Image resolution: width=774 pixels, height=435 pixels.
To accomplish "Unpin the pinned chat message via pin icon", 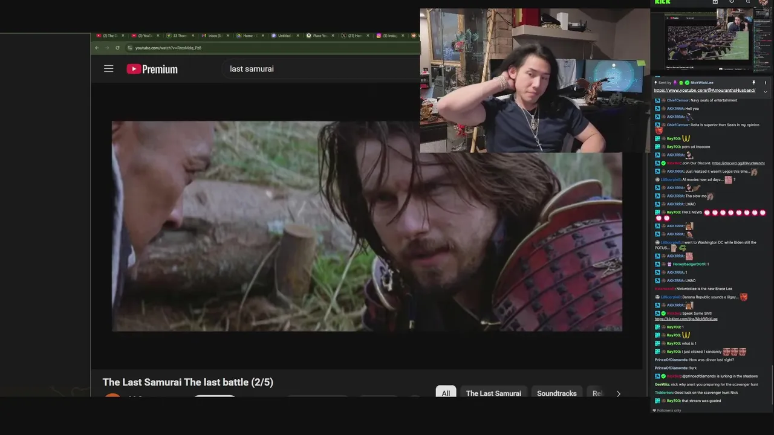I will click(x=753, y=83).
